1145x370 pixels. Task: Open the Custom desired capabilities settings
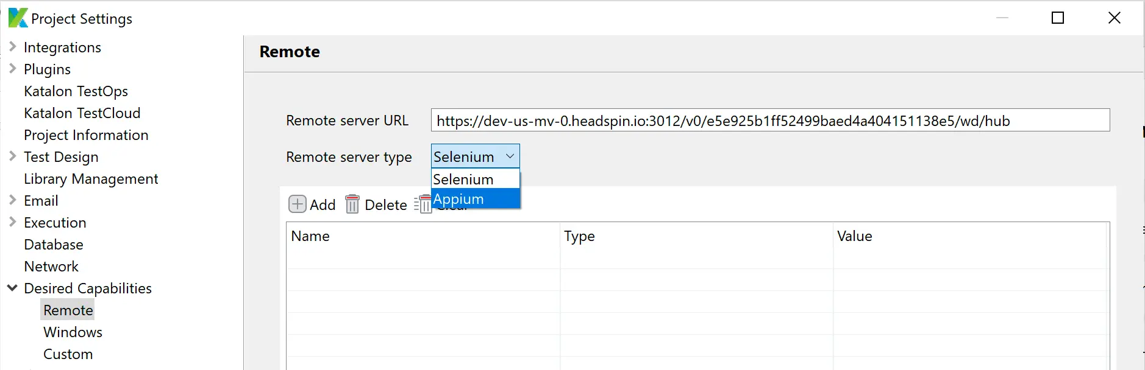click(68, 354)
